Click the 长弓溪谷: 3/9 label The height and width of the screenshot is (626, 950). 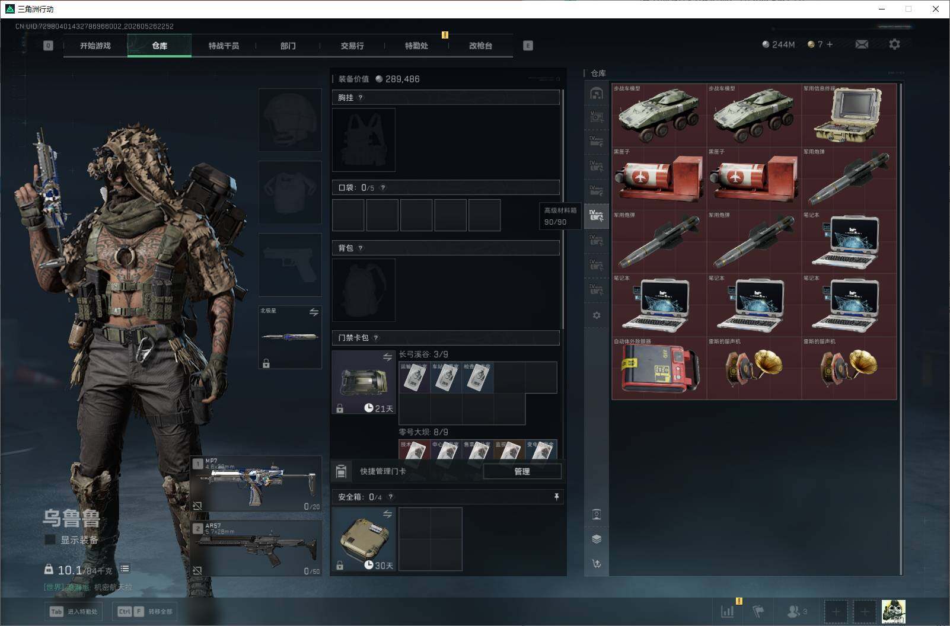(x=423, y=354)
